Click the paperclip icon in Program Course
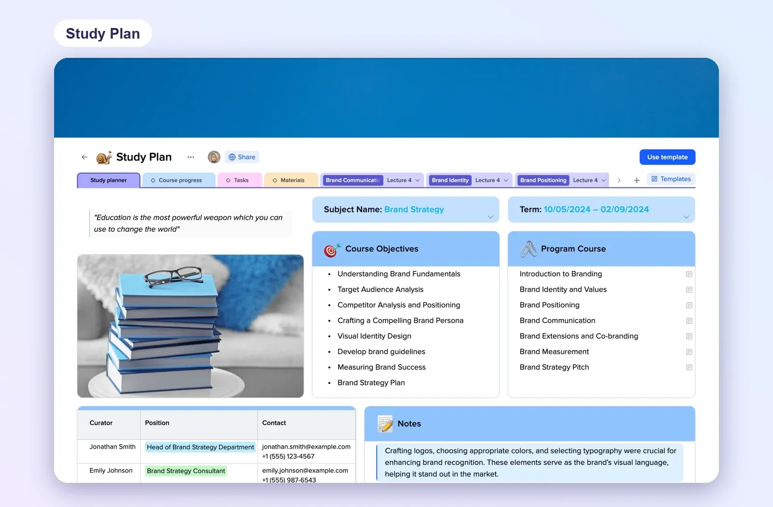 click(528, 249)
